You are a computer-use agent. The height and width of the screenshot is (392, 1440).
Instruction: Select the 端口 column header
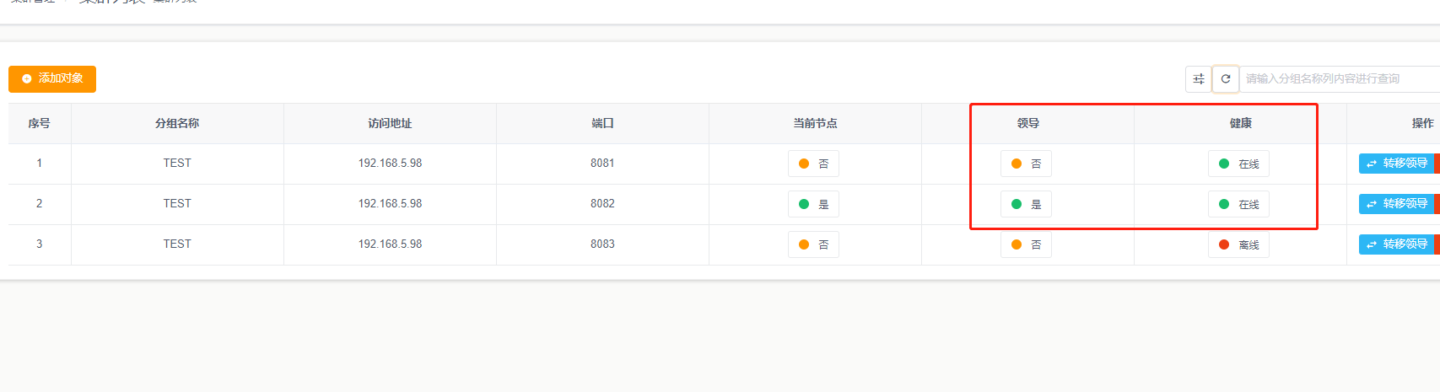point(602,123)
